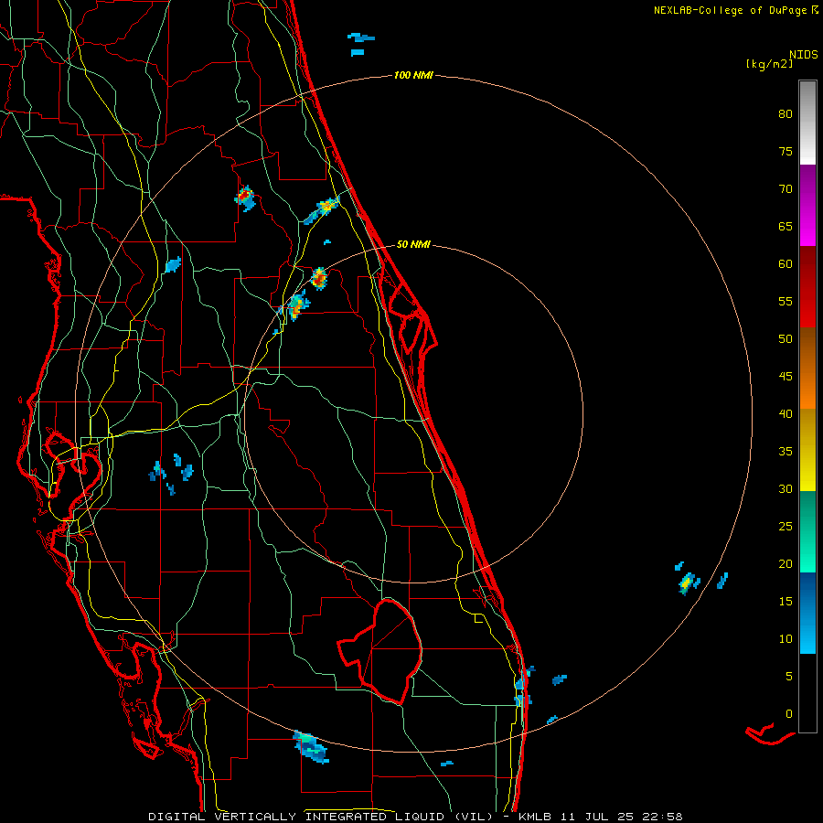The height and width of the screenshot is (823, 823).
Task: Click the offshore storm cell with yellow core southeast
Action: pos(687,583)
